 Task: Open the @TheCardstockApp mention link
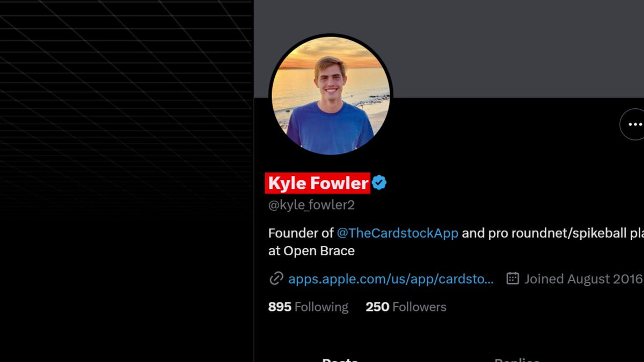pos(397,233)
